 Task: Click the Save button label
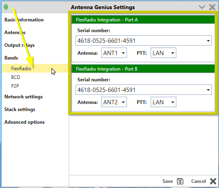coord(168,181)
